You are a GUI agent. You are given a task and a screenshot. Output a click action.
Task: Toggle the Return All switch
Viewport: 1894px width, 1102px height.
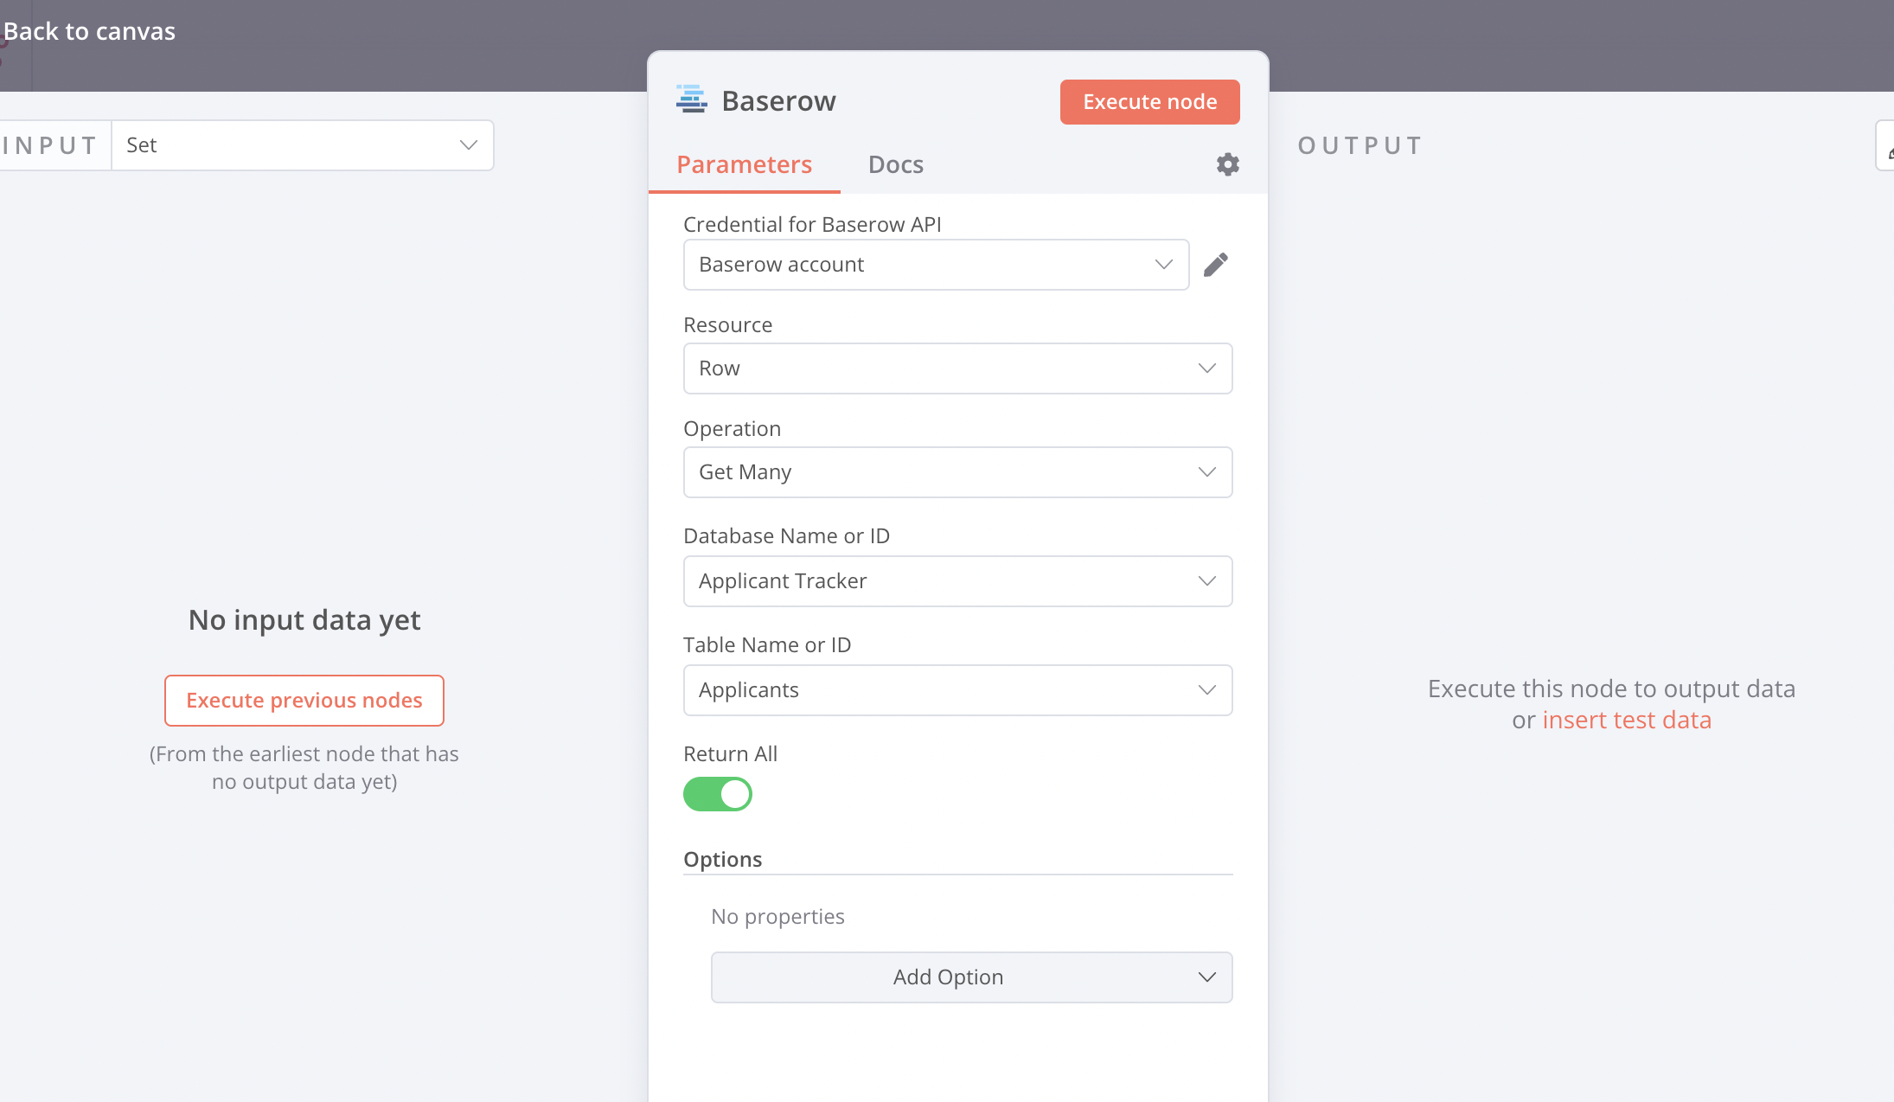pyautogui.click(x=718, y=794)
